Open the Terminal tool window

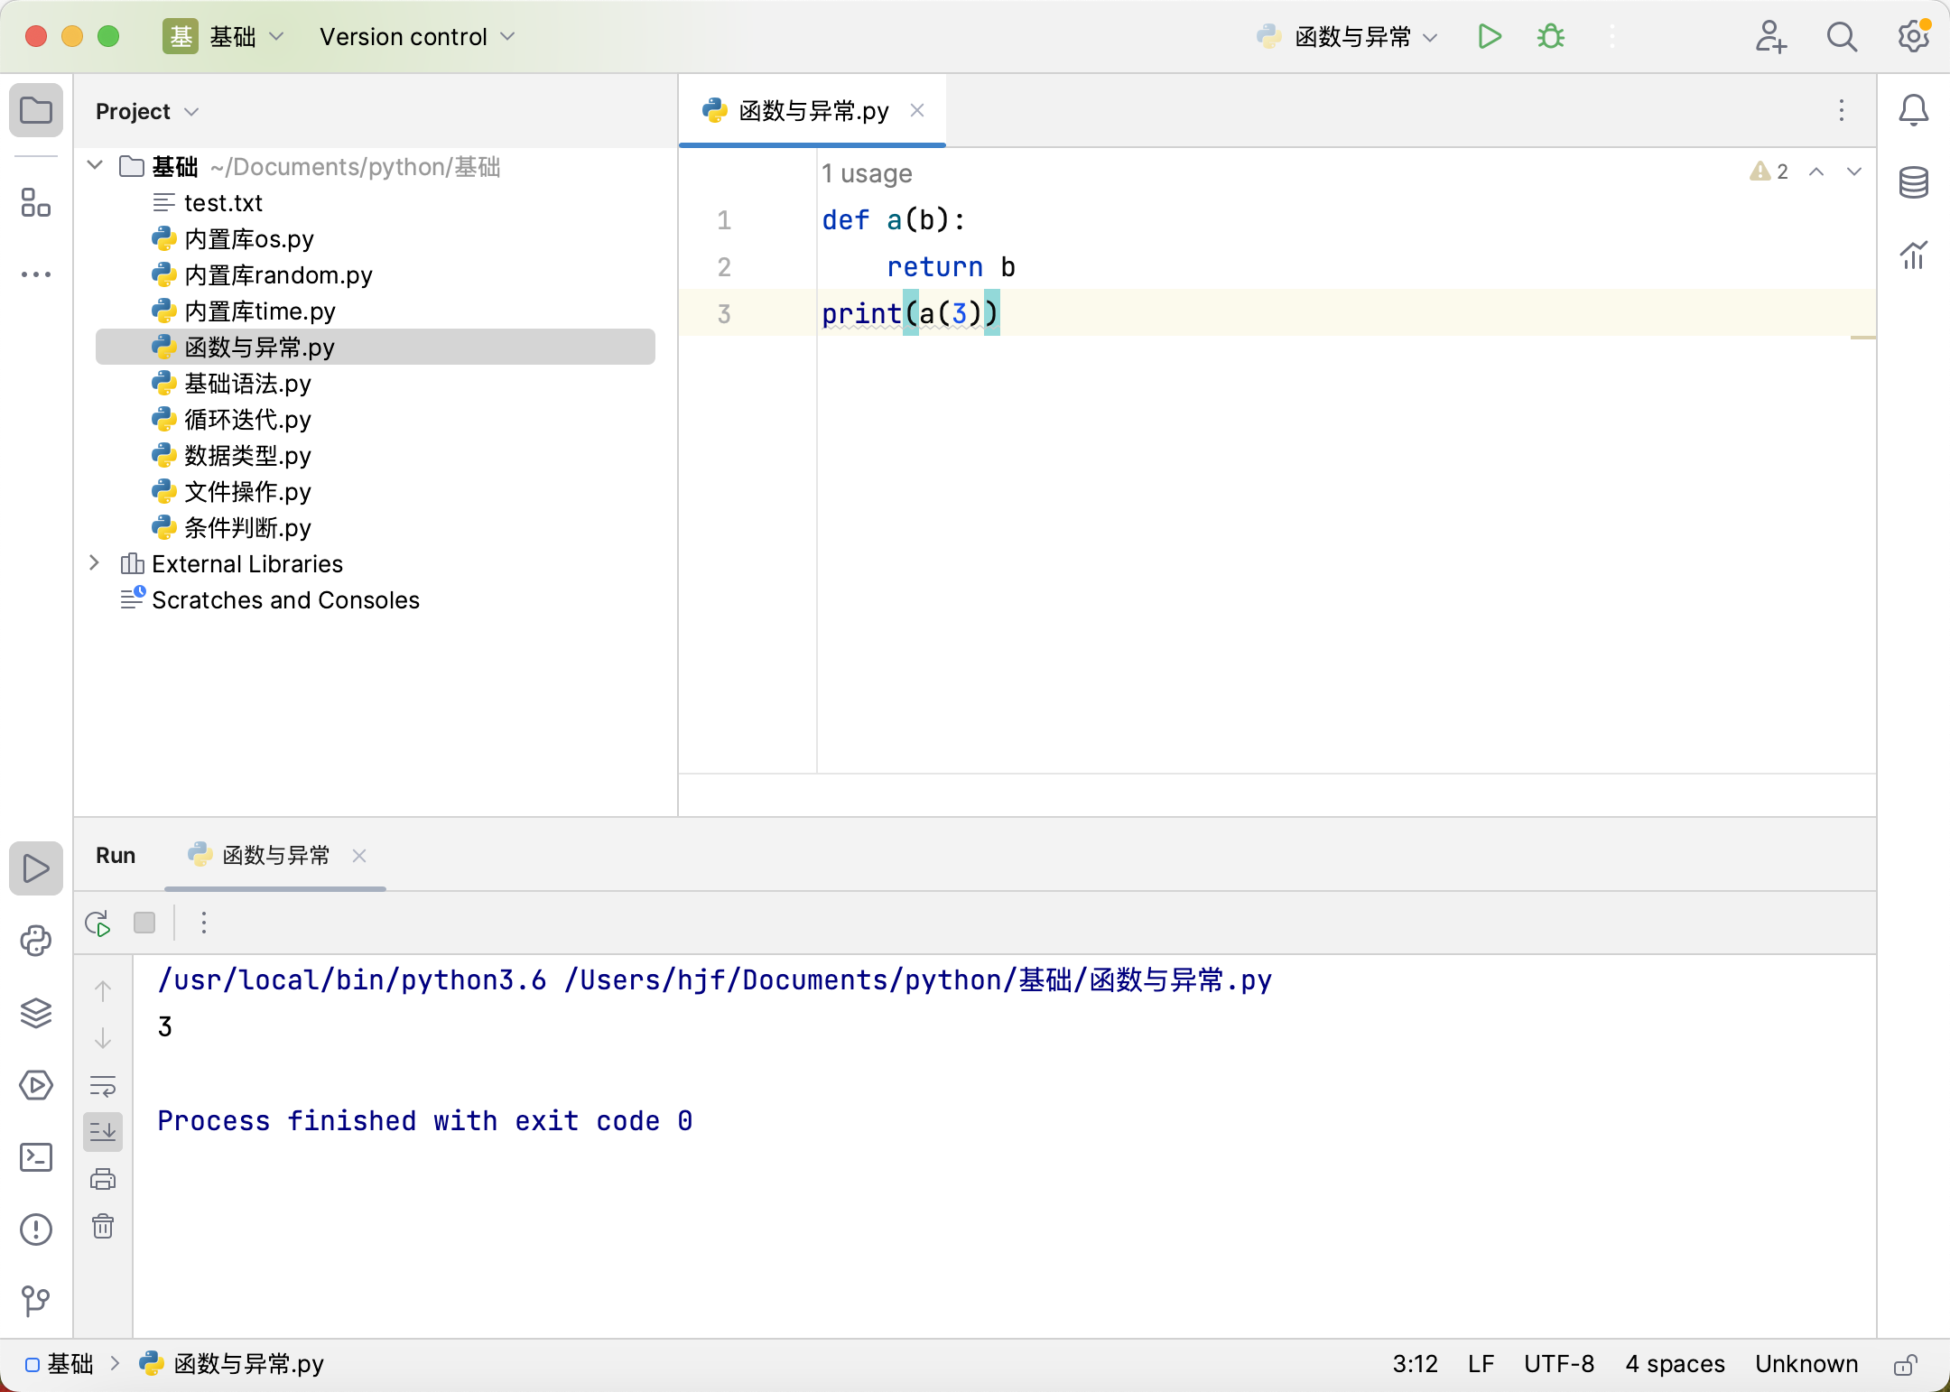tap(36, 1157)
